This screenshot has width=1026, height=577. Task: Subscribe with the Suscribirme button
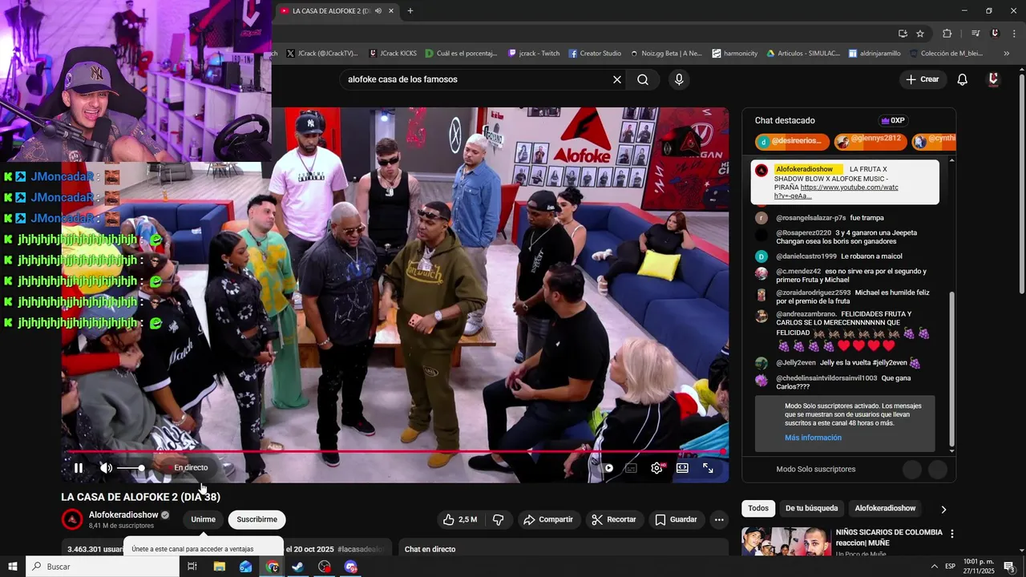pos(256,519)
